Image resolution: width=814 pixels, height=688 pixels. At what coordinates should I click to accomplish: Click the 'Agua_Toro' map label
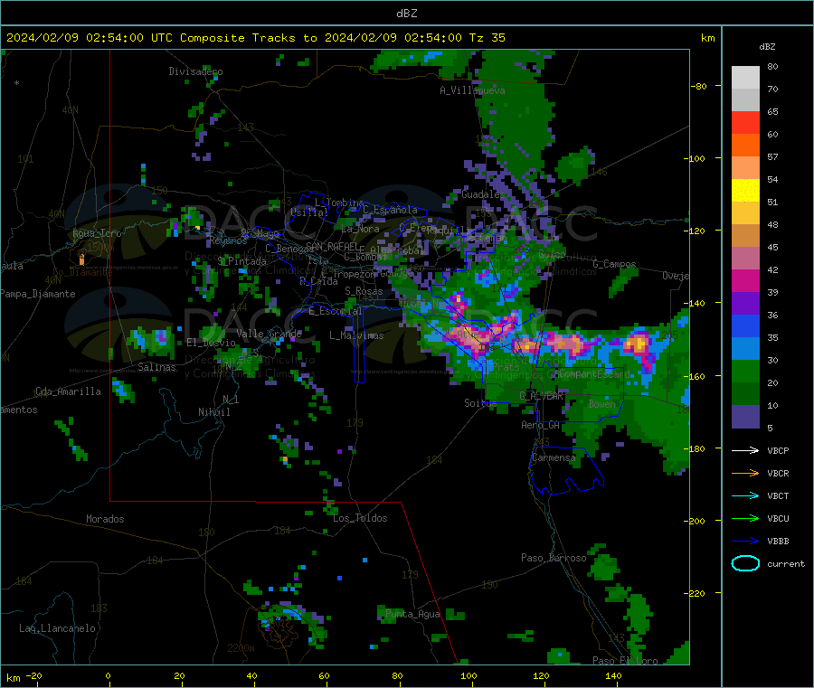pos(97,233)
